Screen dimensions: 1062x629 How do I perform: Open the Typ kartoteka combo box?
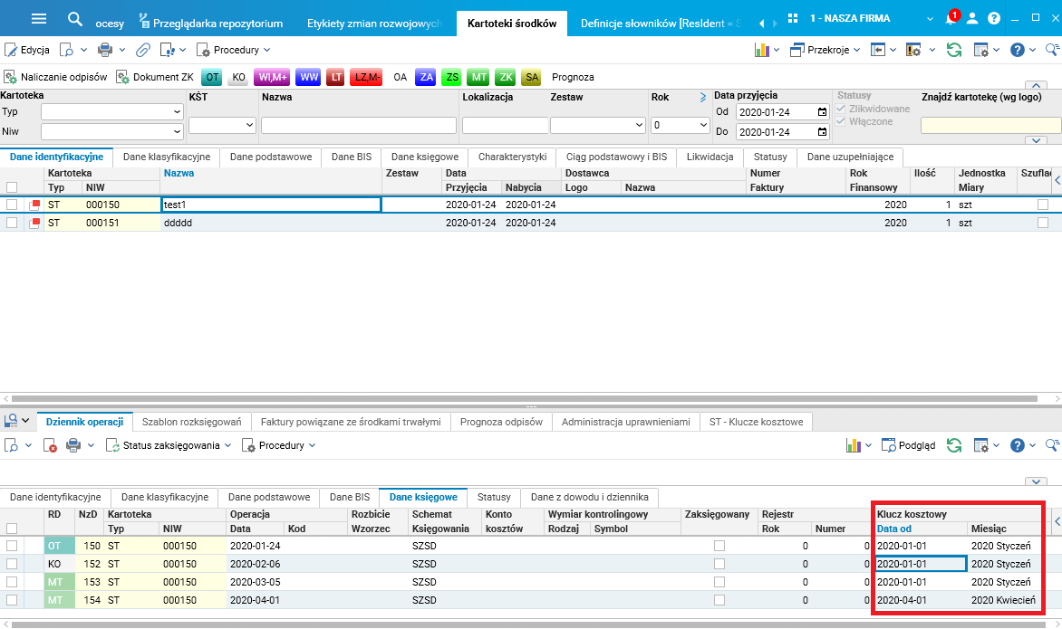pyautogui.click(x=112, y=111)
